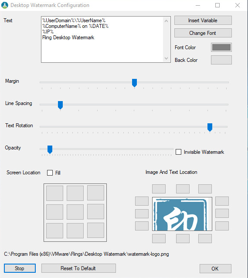
Task: Open the Insert Variable options
Action: [203, 20]
